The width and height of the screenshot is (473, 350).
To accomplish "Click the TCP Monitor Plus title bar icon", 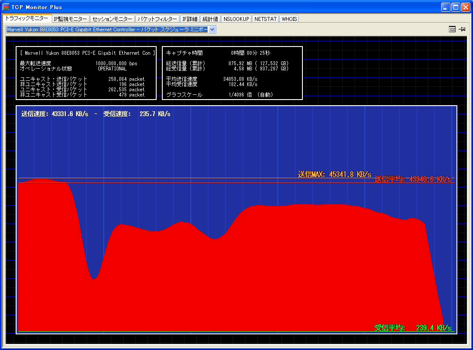I will pos(6,7).
